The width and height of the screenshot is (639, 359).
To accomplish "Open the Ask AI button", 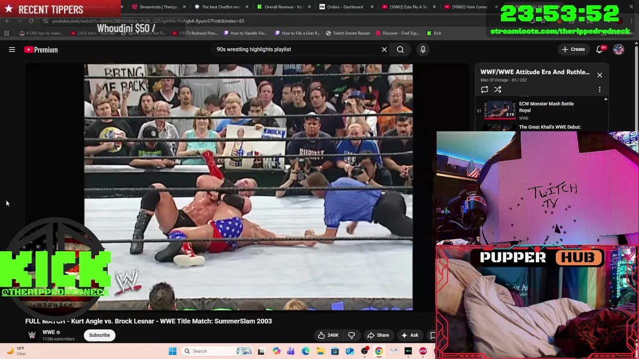I will tap(409, 335).
